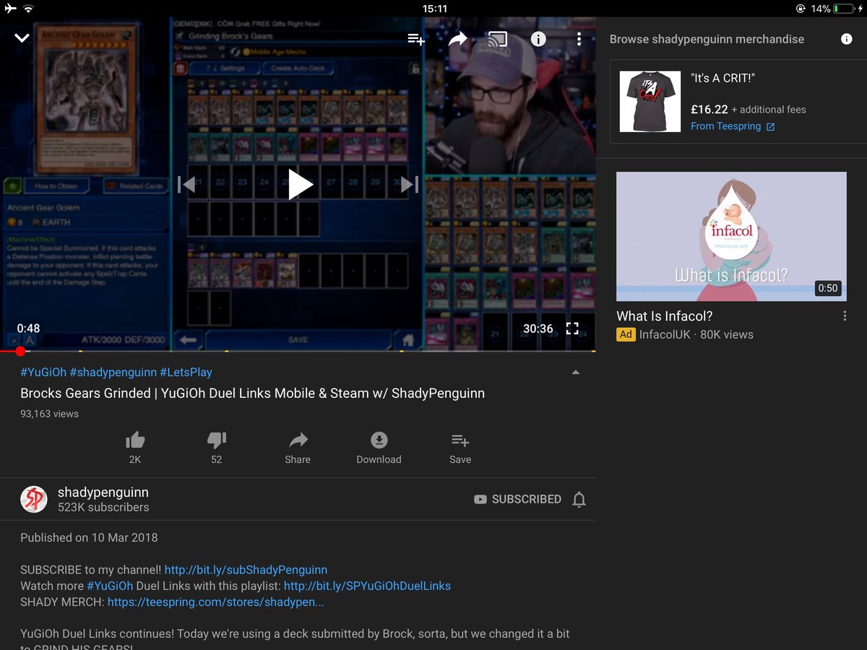Minimize the video player with down chevron

coord(22,38)
